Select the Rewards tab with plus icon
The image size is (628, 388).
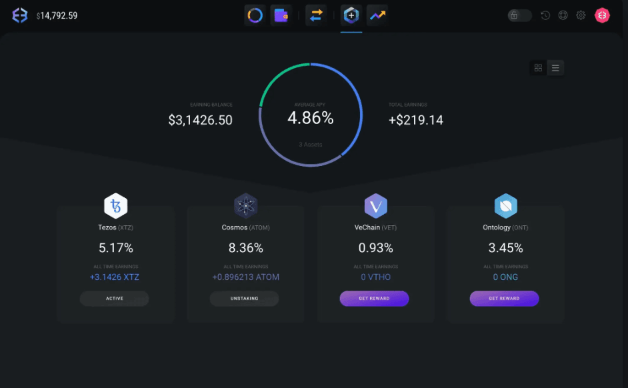351,15
